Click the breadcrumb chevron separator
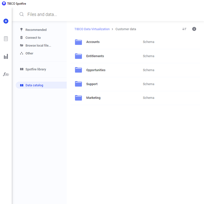The width and height of the screenshot is (204, 204). [113, 29]
